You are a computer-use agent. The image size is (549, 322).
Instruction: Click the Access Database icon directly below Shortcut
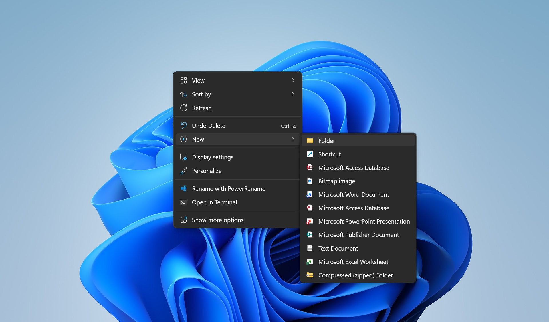(x=310, y=168)
